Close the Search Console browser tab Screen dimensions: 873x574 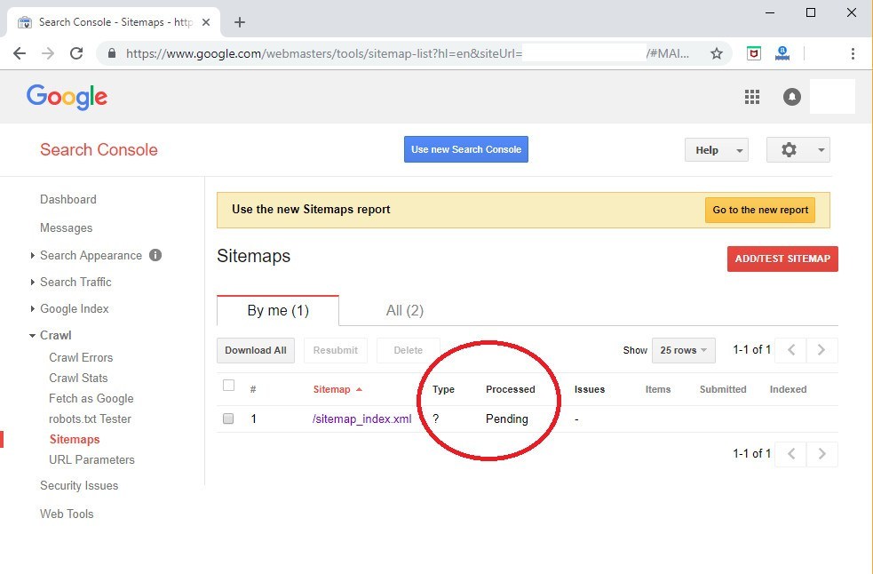[x=205, y=22]
